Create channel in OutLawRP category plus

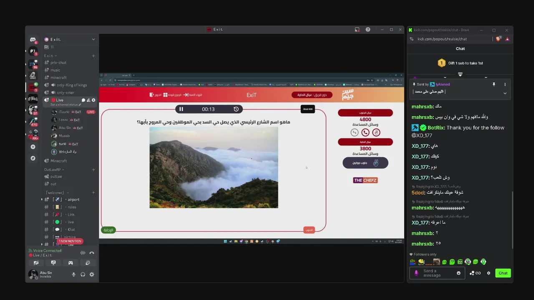93,170
